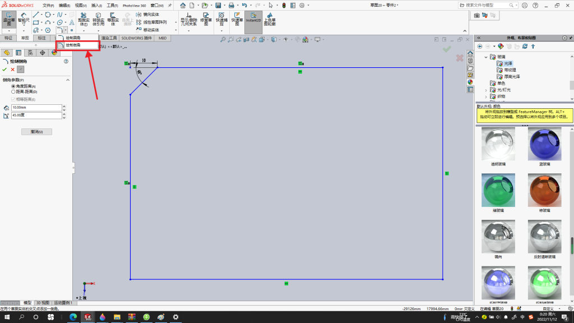Click the chamfer distance 10.00mm input field

coord(36,108)
